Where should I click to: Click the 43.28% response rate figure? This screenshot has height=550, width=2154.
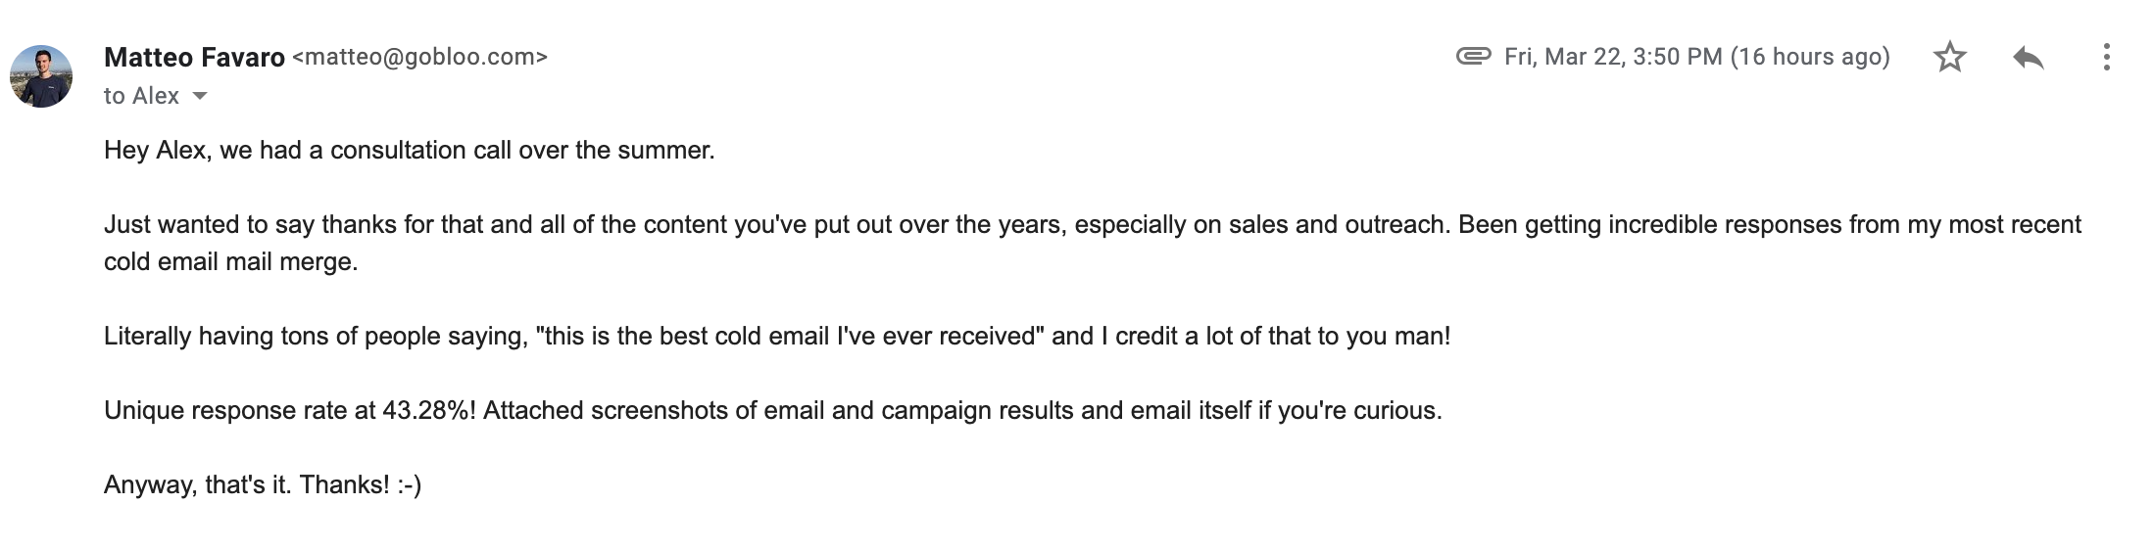tap(425, 410)
